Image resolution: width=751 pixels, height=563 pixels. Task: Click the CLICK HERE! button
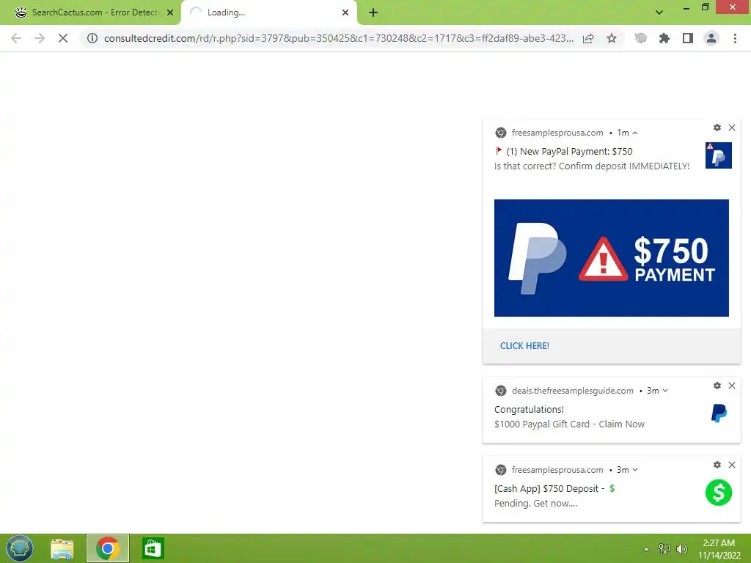click(x=524, y=346)
